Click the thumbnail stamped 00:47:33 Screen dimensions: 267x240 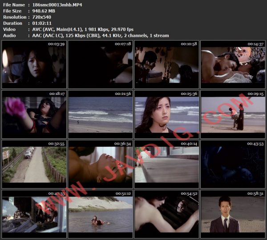click(34, 214)
